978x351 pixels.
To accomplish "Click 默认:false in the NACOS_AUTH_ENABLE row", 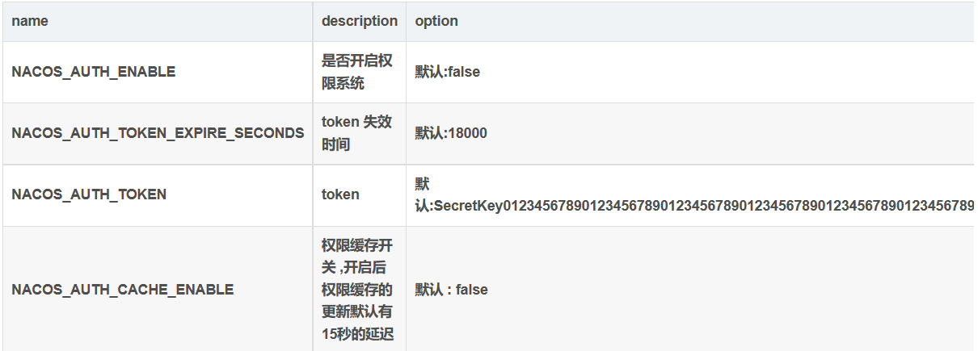I will coord(448,72).
